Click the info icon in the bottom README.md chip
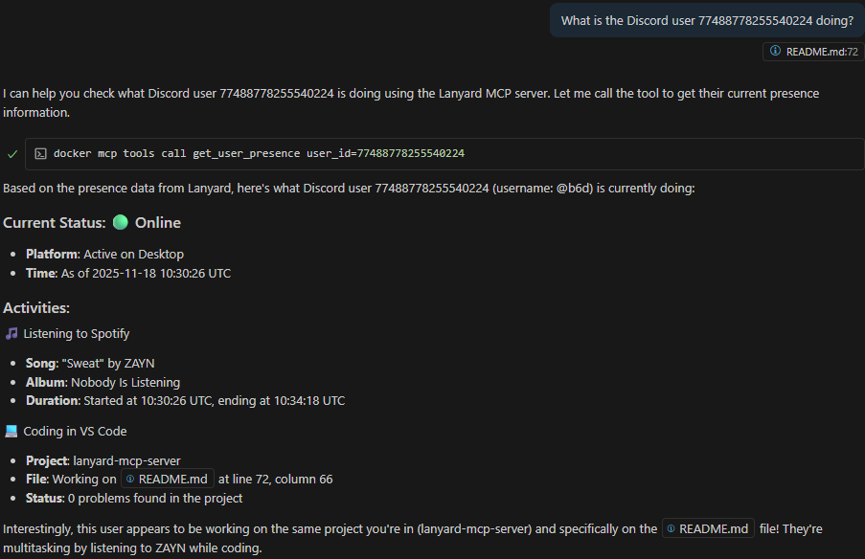The height and width of the screenshot is (559, 865). tap(671, 527)
